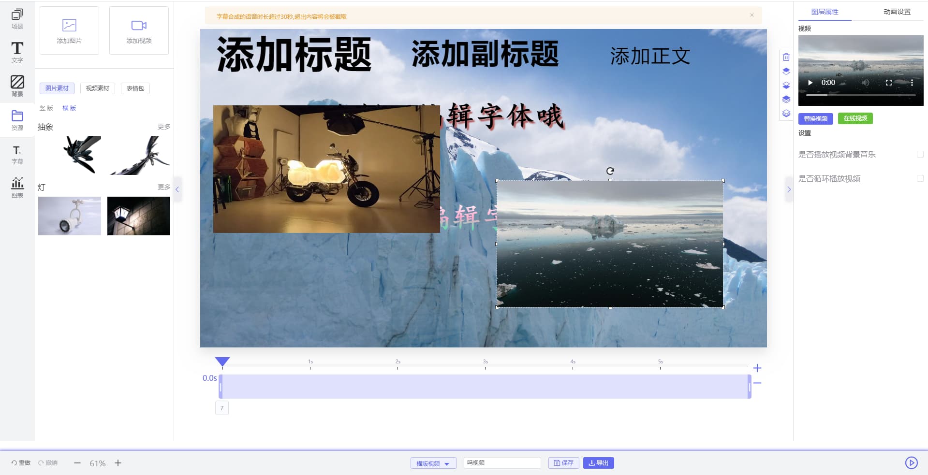928x475 pixels.
Task: Delete selected layer with trash icon
Action: 786,57
